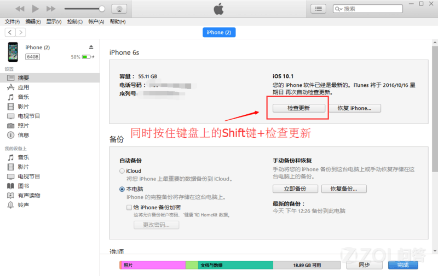Open the 帮助(H) menu
Image resolution: width=438 pixels, height=276 pixels.
[118, 22]
